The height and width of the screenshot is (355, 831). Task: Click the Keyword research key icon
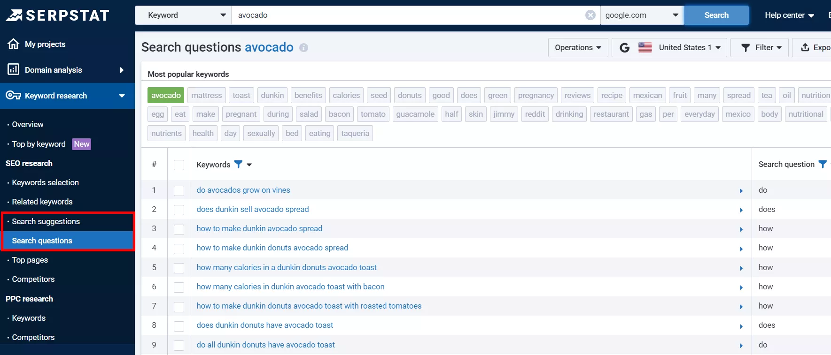pos(13,95)
